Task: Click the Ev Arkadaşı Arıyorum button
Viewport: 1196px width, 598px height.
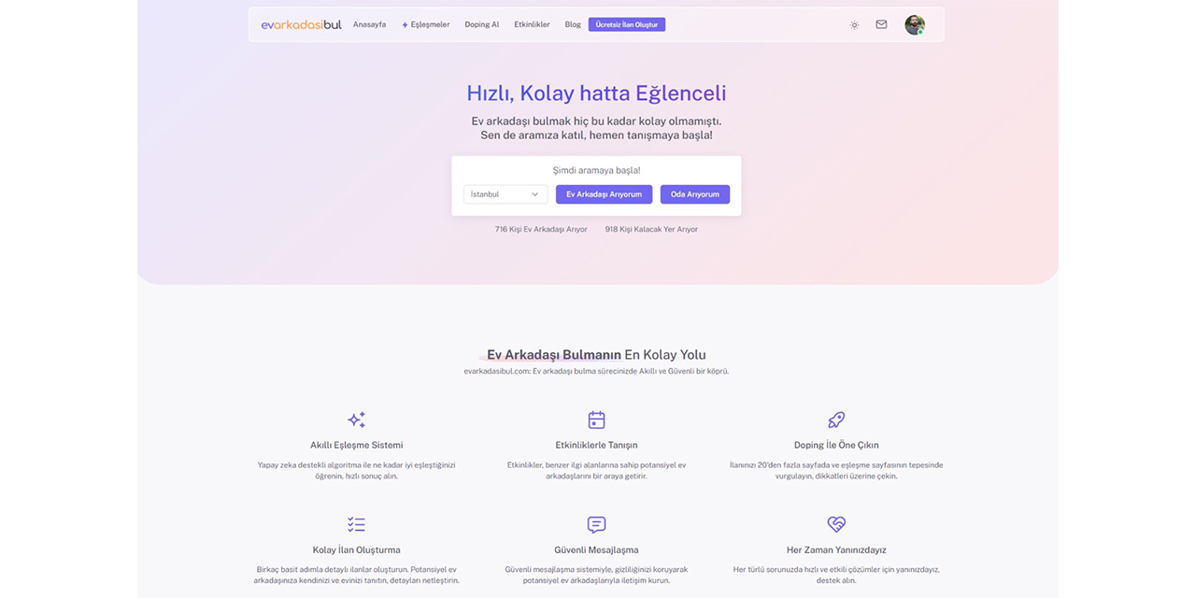Action: coord(604,194)
